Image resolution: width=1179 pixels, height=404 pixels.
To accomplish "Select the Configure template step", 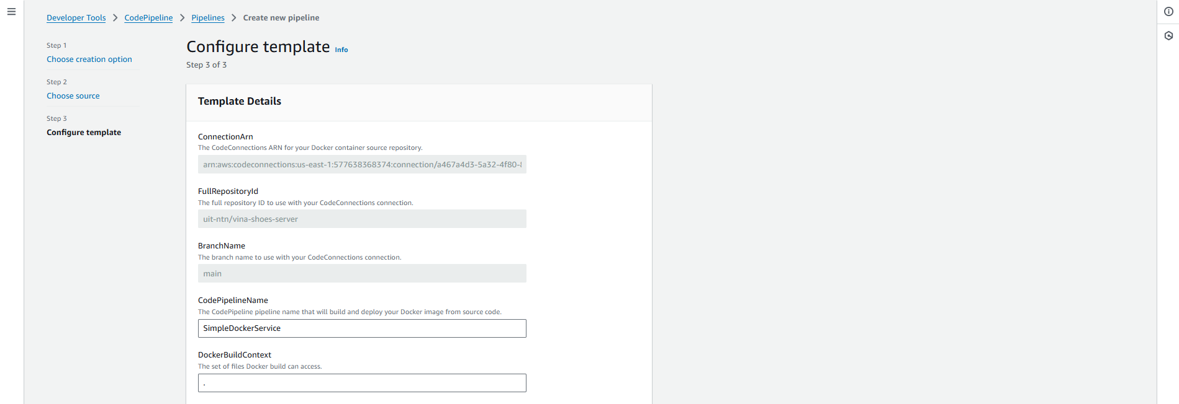I will click(x=84, y=133).
